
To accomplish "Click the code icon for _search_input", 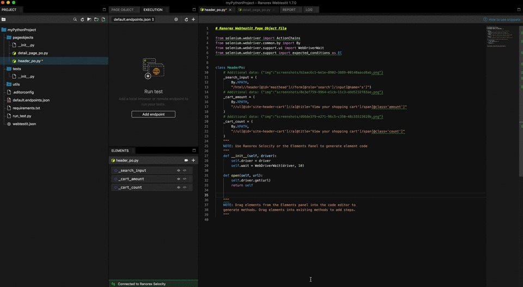I will (x=185, y=171).
